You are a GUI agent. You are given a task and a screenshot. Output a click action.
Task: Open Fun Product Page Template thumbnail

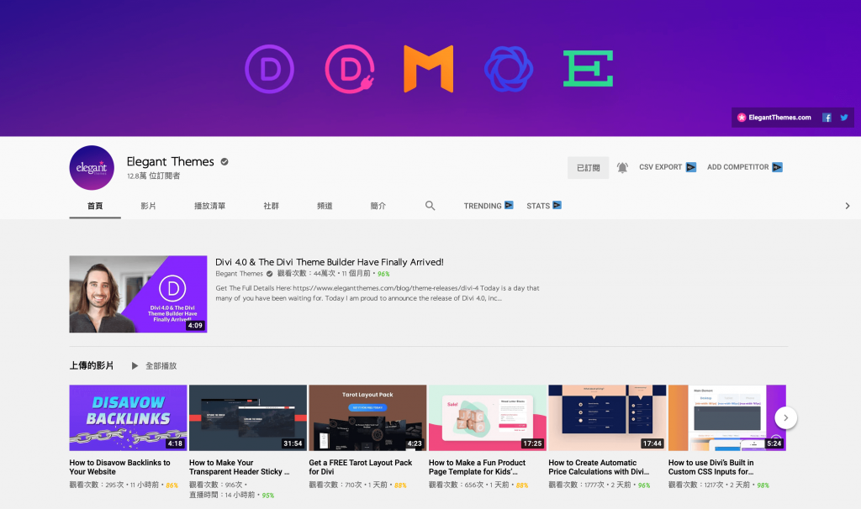point(487,418)
